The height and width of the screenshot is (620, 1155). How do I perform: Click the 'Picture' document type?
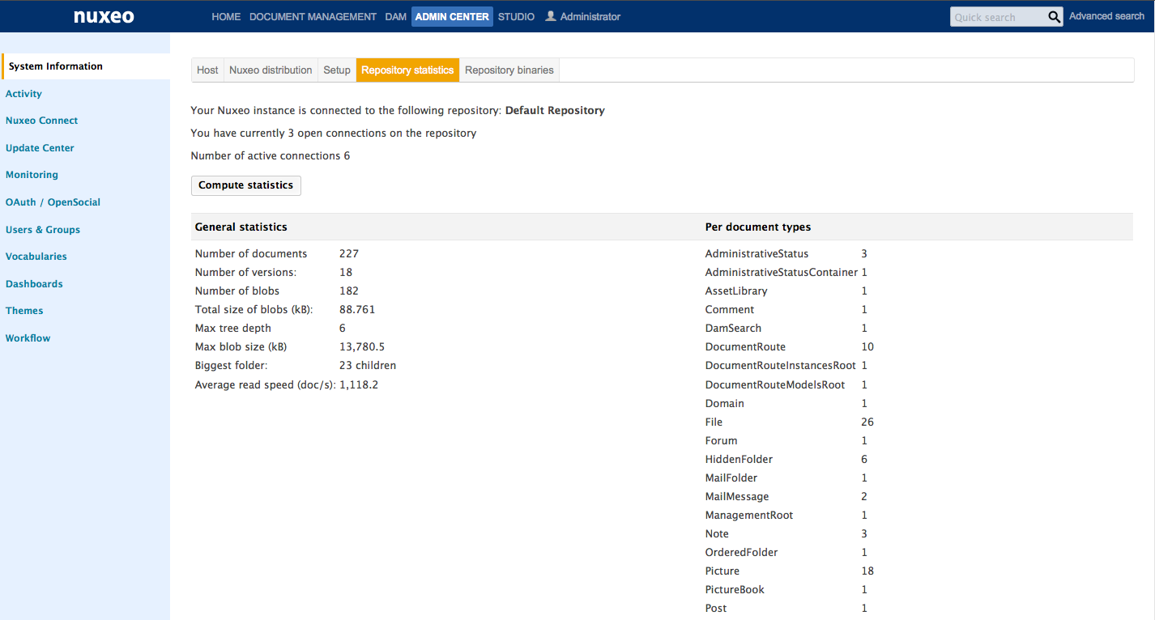click(x=722, y=571)
